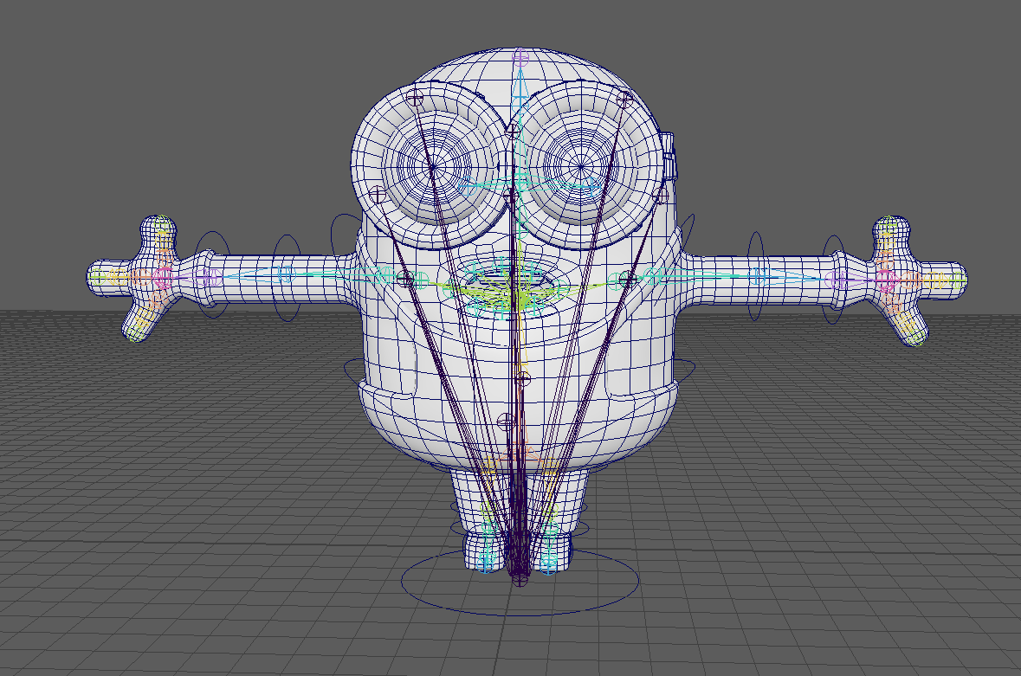Select the green tip joint of the left hand's downward finger
The height and width of the screenshot is (676, 1021).
pos(135,334)
